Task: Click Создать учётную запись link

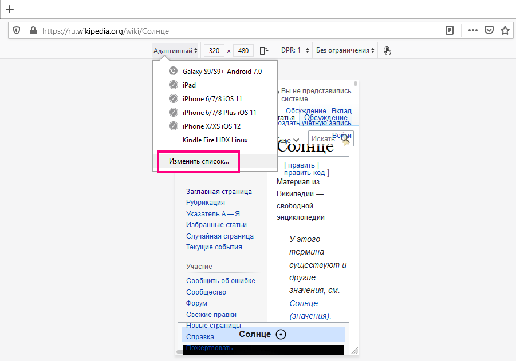Action: [x=314, y=123]
